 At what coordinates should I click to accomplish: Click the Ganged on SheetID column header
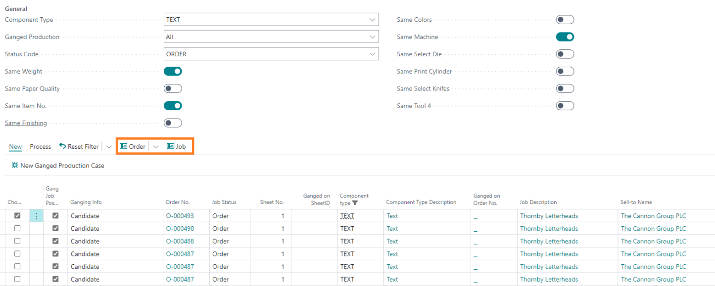coord(317,200)
